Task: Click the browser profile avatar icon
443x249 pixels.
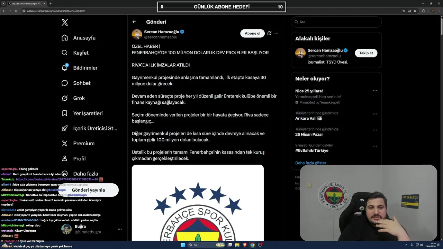Action: [x=433, y=11]
